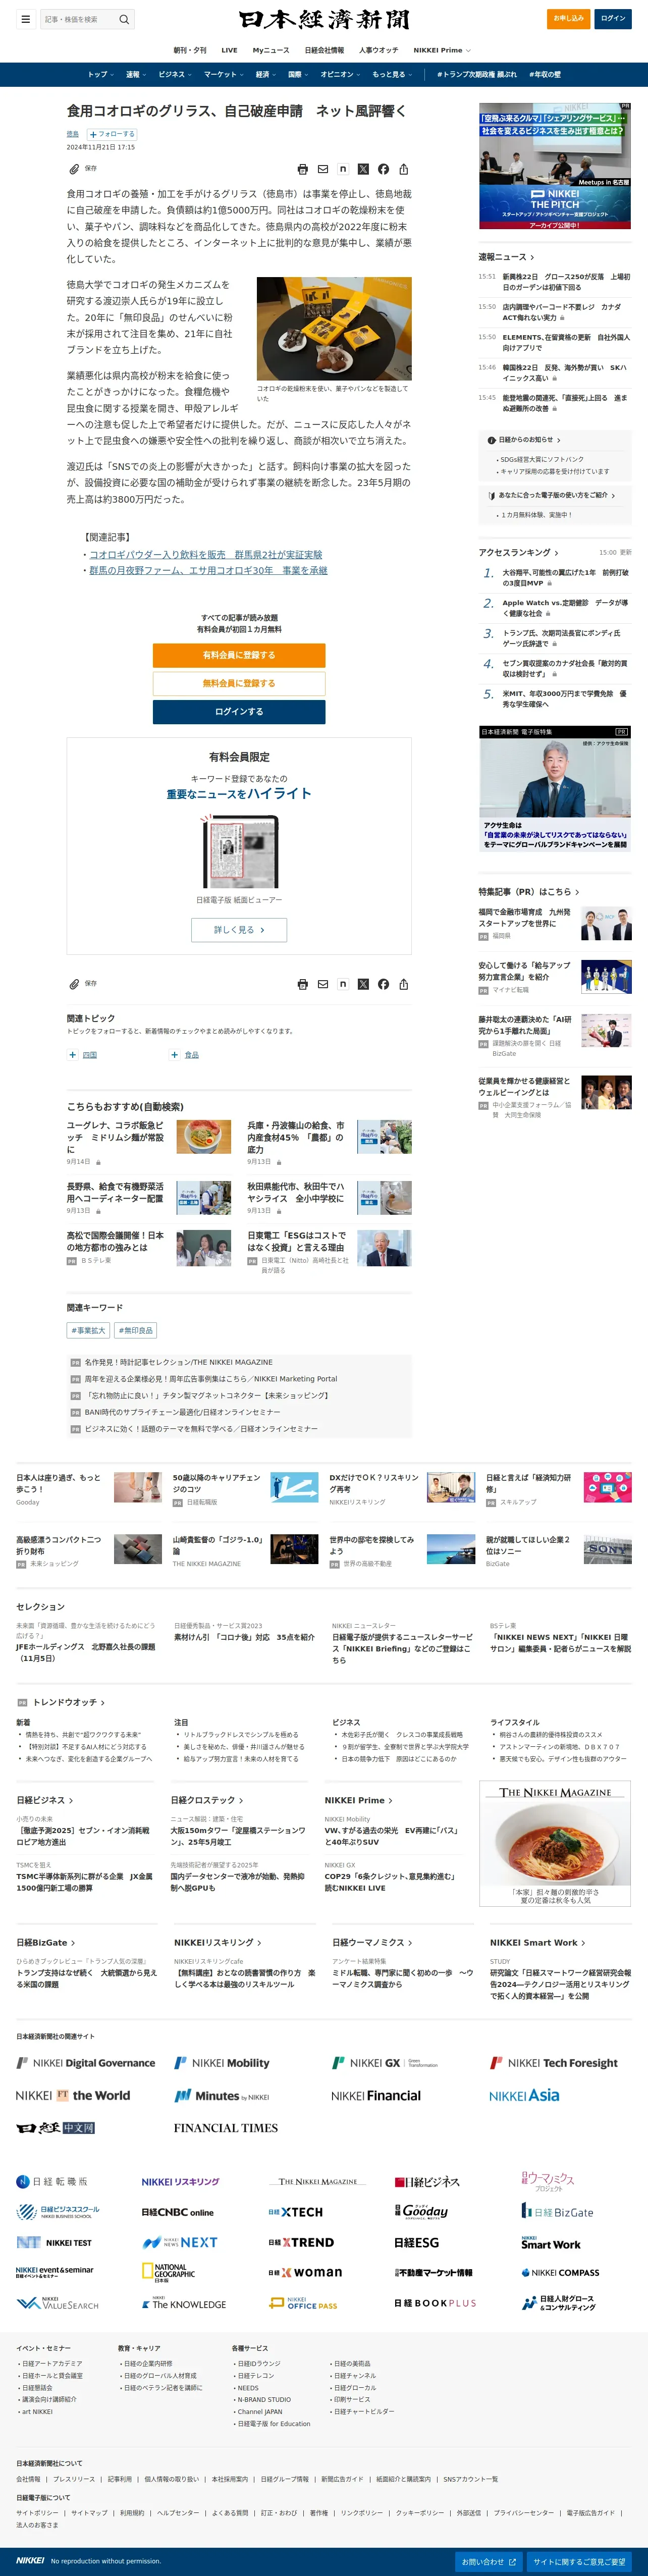Open the LIVE menu item
The image size is (648, 2576).
click(x=229, y=50)
